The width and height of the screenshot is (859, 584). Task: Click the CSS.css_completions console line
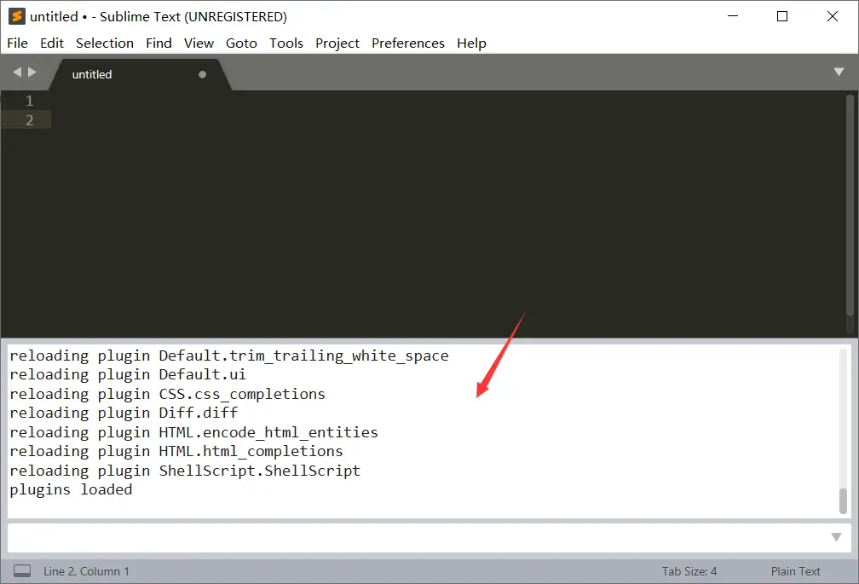tap(167, 394)
